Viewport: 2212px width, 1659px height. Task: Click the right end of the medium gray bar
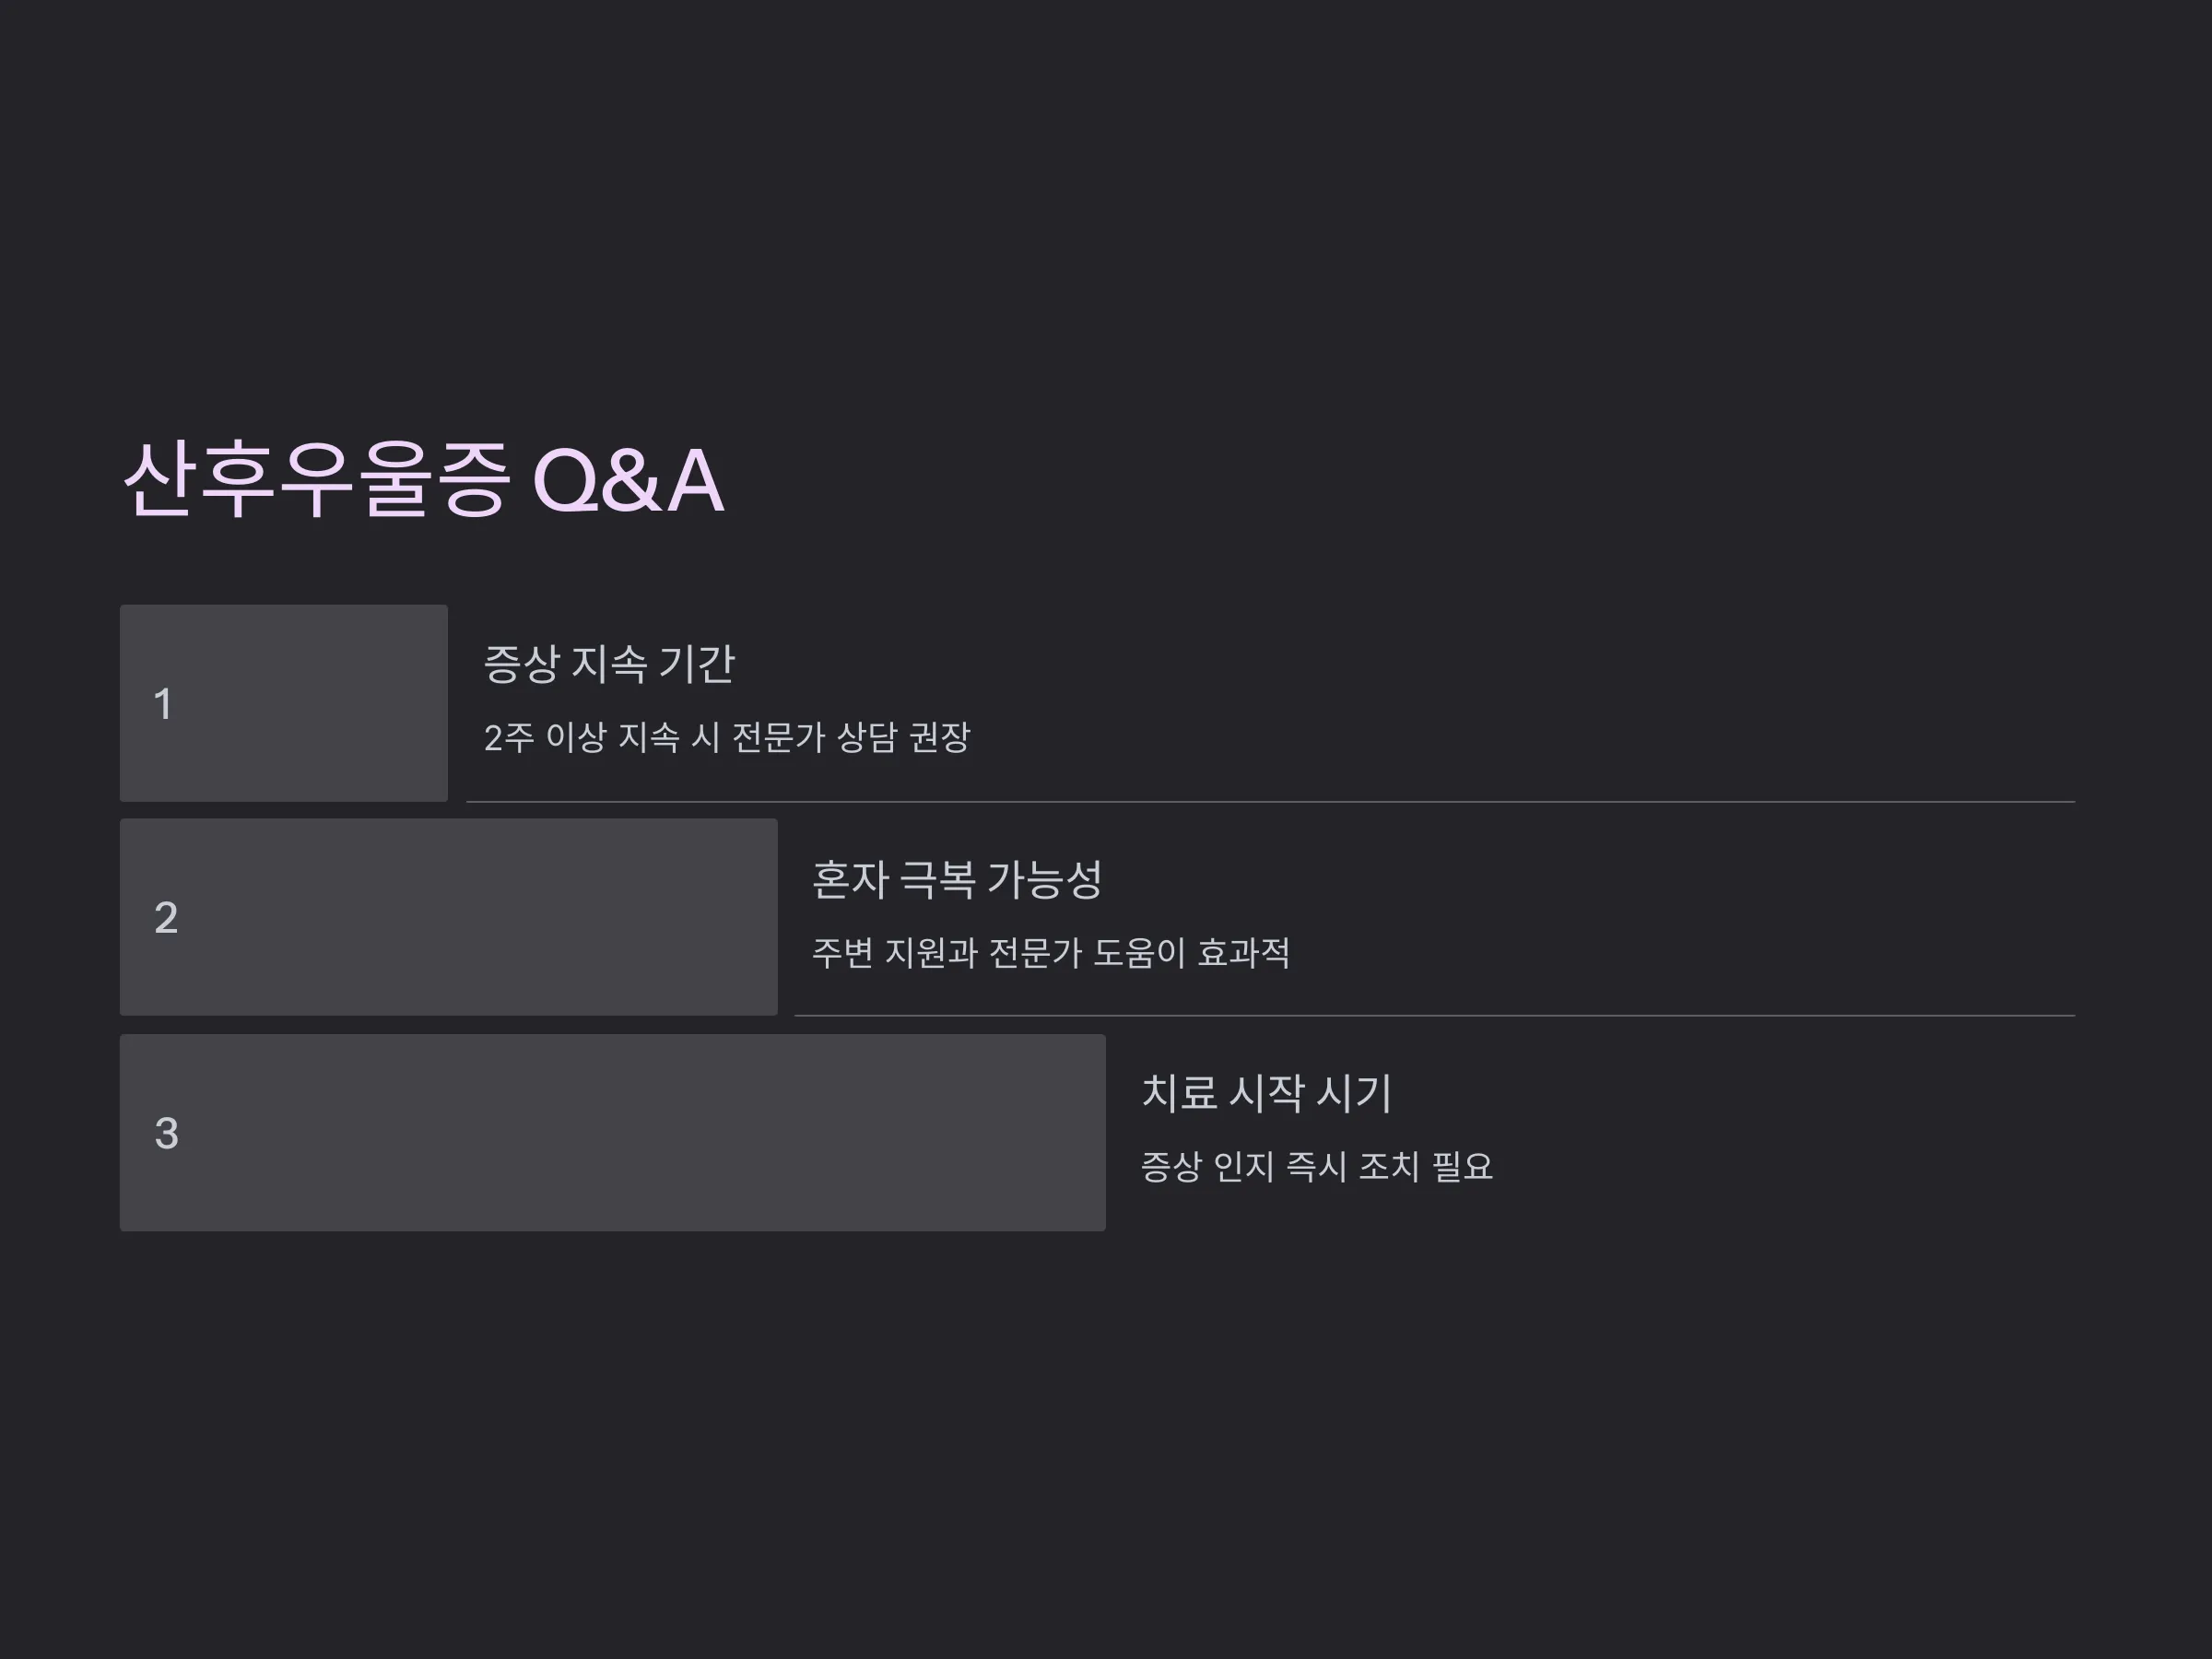760,918
